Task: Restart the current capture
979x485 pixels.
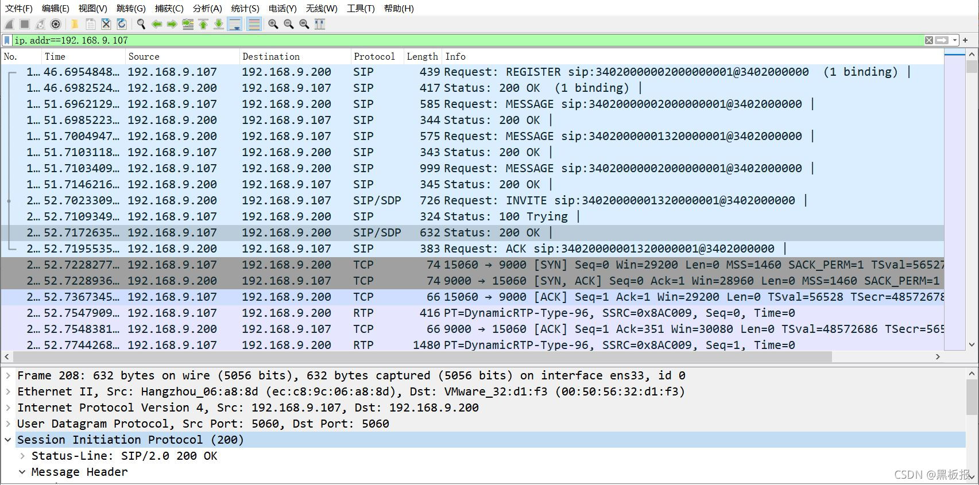Action: click(40, 24)
